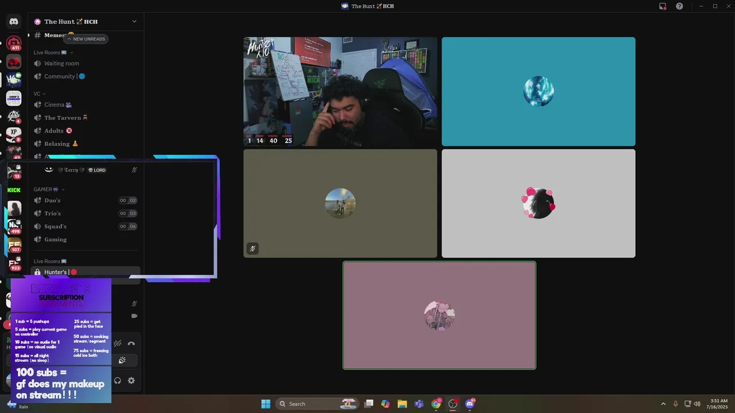Open the Discord inbox icon in title bar
The width and height of the screenshot is (735, 413).
663,6
